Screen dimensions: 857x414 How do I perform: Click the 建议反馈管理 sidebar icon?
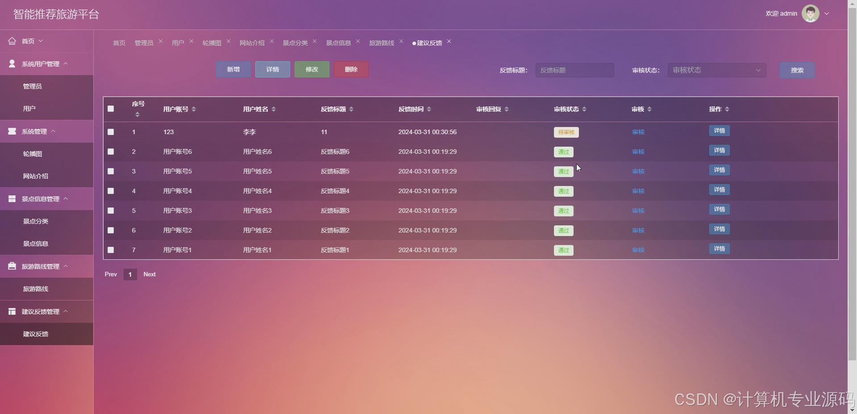tap(12, 311)
